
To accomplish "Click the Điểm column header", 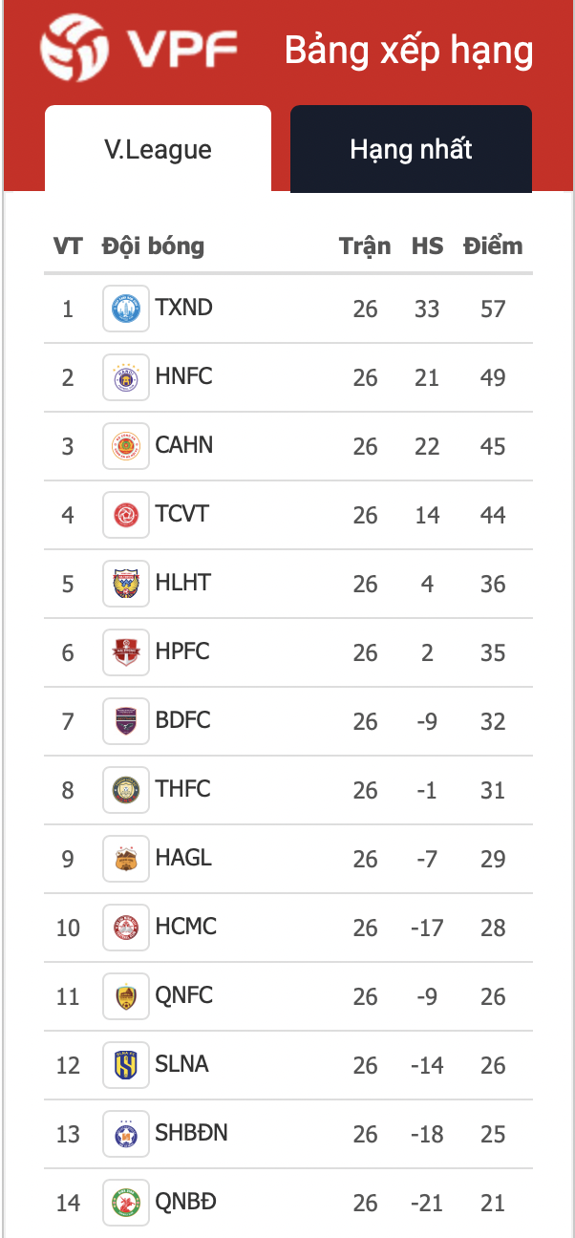I will [x=493, y=245].
